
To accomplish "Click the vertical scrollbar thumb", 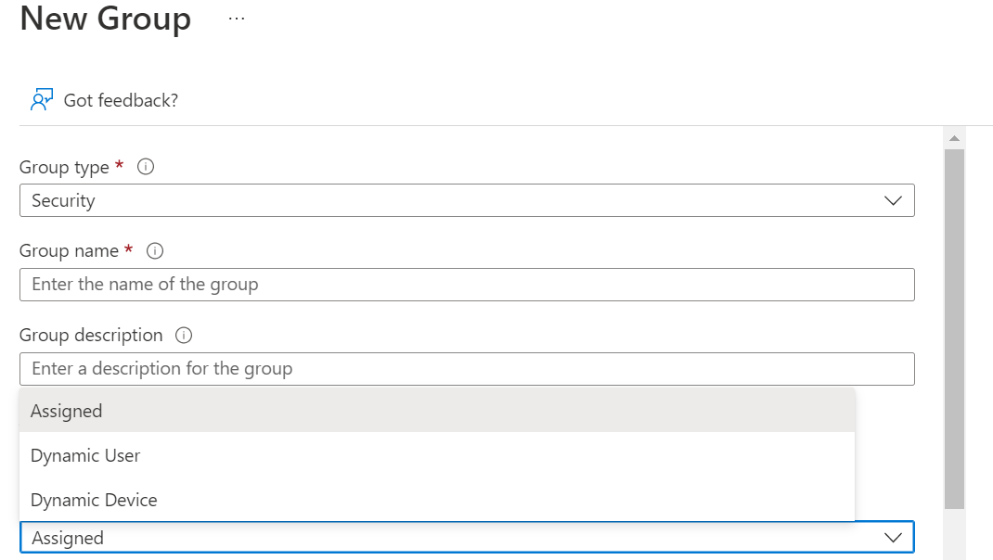I will 954,329.
